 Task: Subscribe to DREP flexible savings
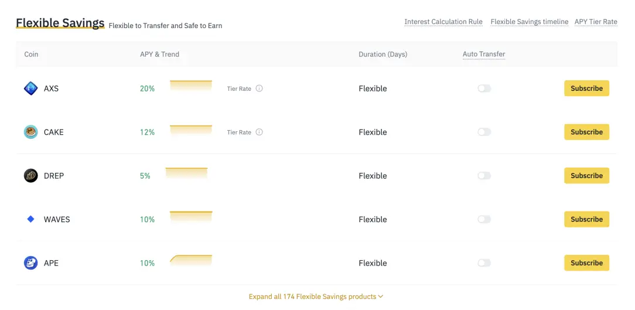[x=586, y=175]
